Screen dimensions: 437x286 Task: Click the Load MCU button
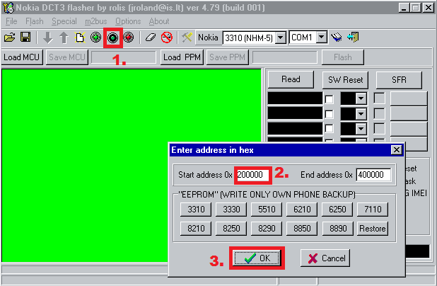pyautogui.click(x=22, y=57)
